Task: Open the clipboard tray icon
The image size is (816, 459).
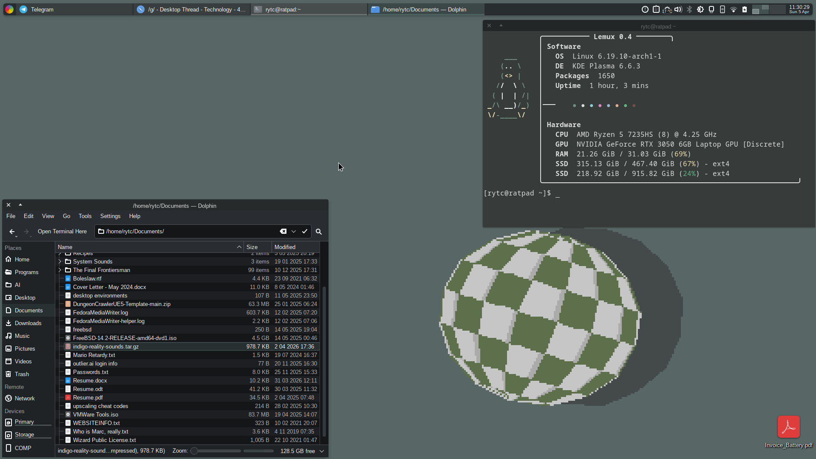Action: (x=656, y=9)
